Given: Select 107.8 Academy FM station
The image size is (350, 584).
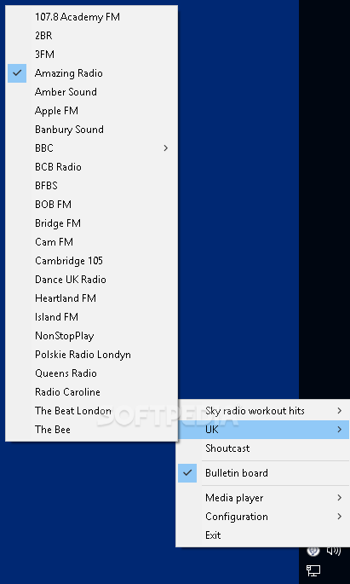Looking at the screenshot, I should tap(91, 17).
